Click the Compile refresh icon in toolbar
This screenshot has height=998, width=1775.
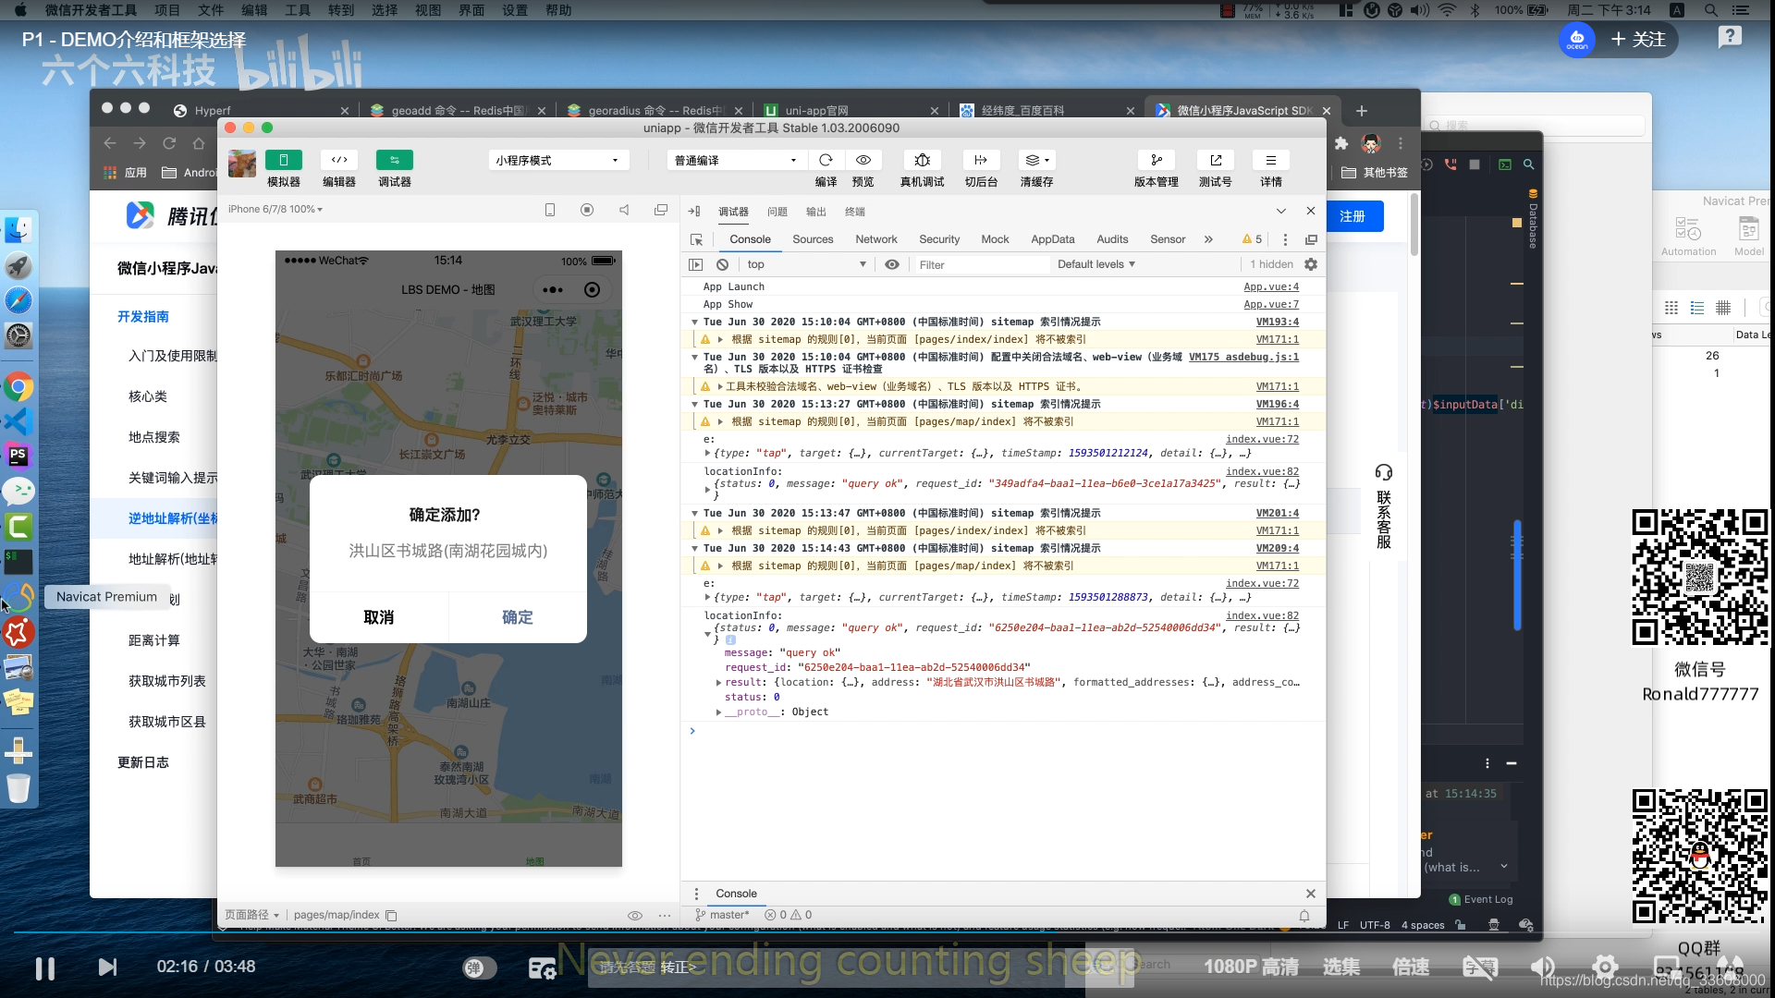[x=826, y=160]
